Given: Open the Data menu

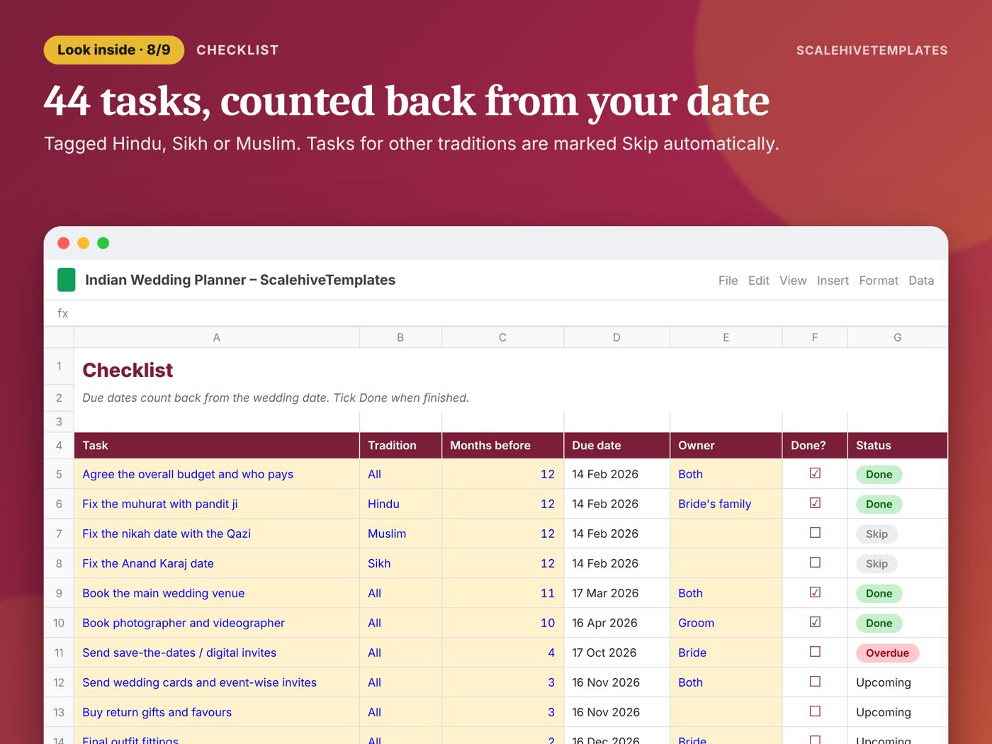Looking at the screenshot, I should [x=921, y=281].
